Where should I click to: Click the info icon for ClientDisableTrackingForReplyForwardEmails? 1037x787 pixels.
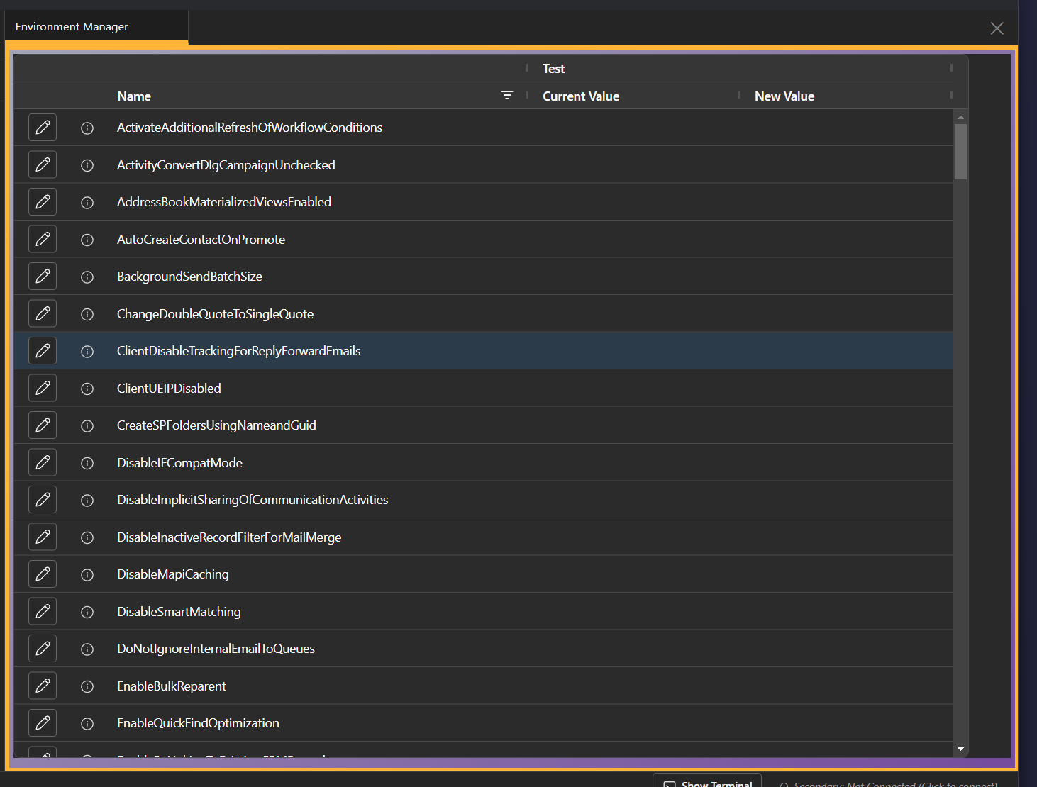(x=87, y=351)
